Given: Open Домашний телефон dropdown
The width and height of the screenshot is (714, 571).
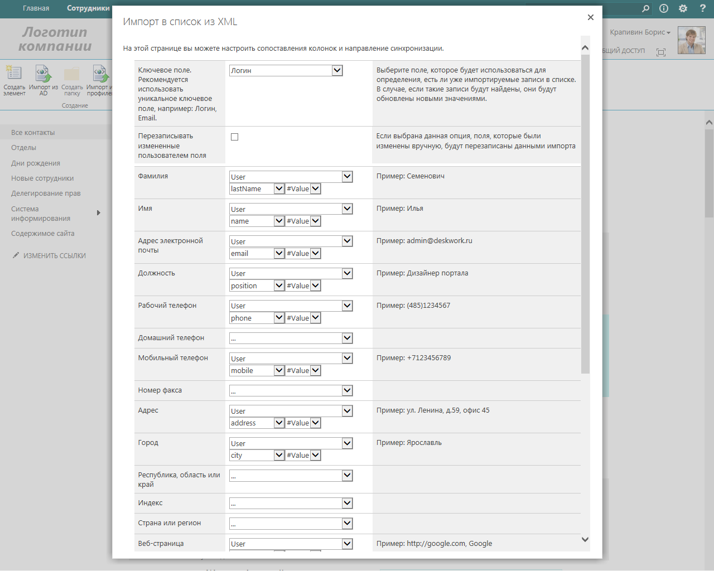Looking at the screenshot, I should [x=291, y=338].
